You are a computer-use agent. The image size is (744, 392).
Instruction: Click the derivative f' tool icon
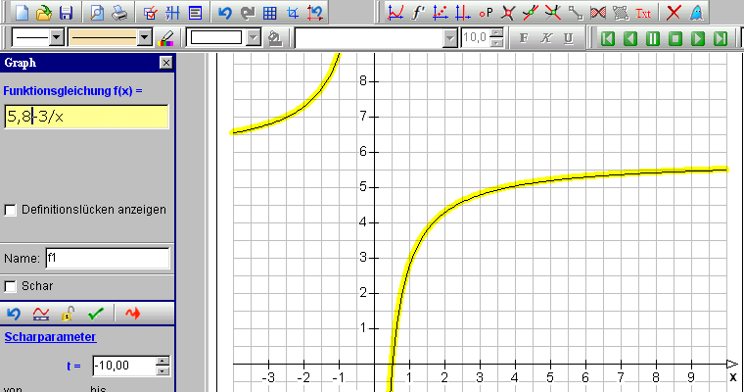click(x=418, y=13)
